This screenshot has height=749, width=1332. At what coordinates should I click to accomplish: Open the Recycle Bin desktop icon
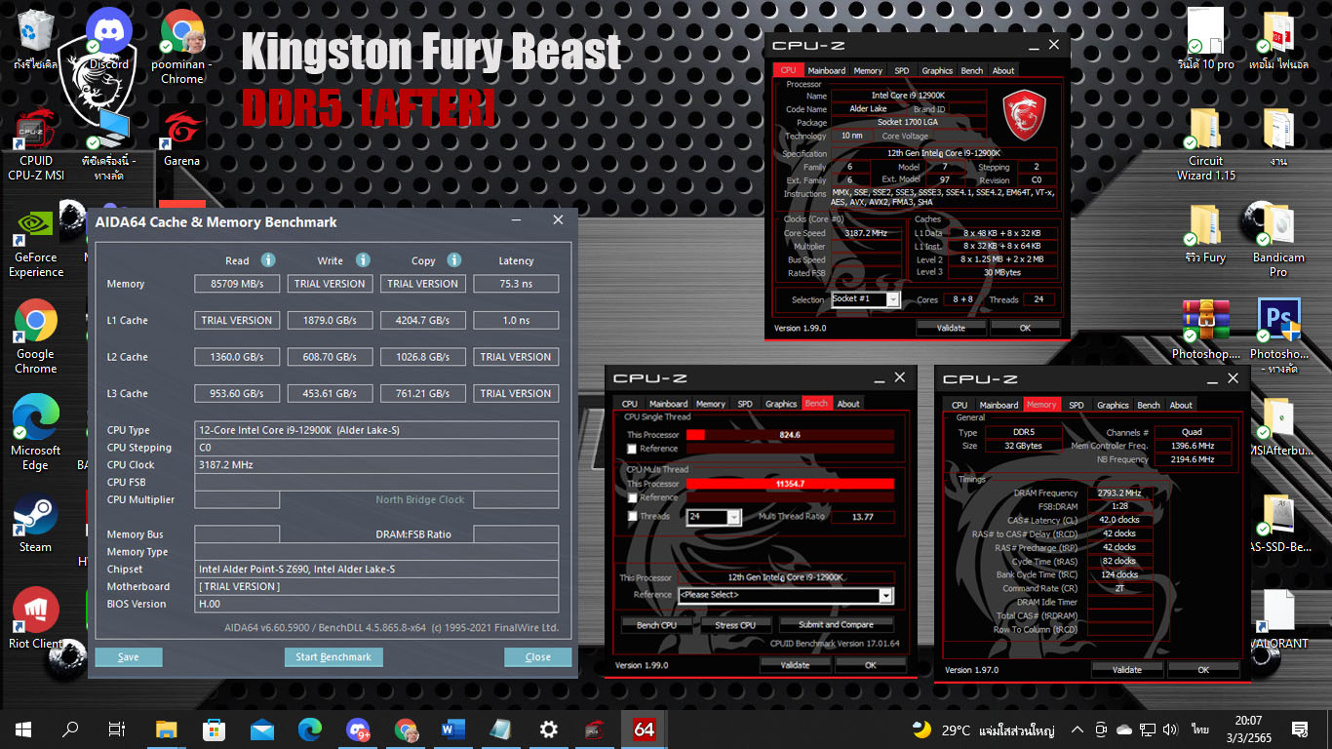click(36, 31)
